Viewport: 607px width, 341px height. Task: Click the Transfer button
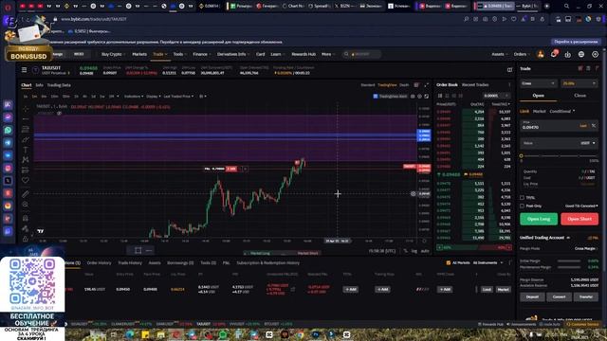[586, 296]
